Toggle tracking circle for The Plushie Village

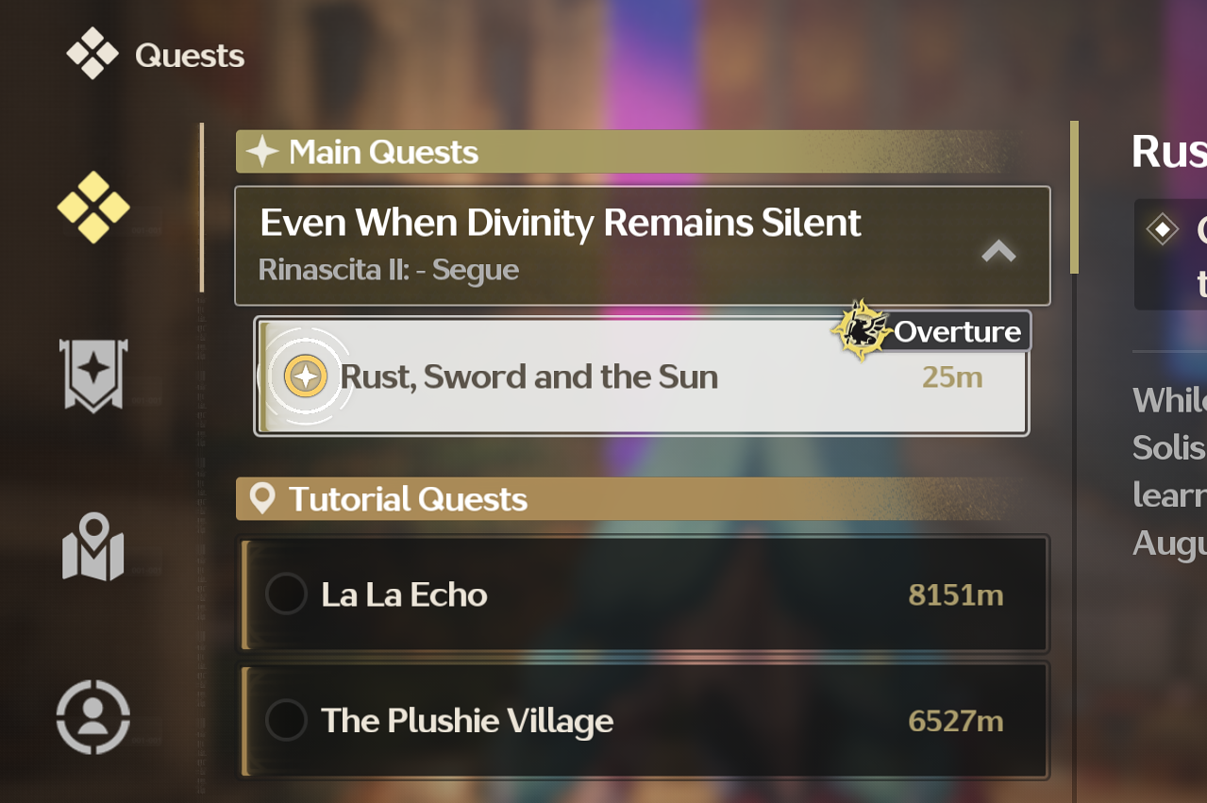[x=286, y=721]
